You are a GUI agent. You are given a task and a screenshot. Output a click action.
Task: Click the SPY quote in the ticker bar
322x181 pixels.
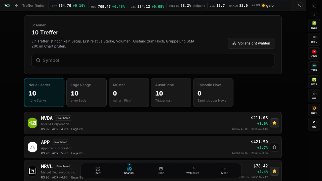68,6
